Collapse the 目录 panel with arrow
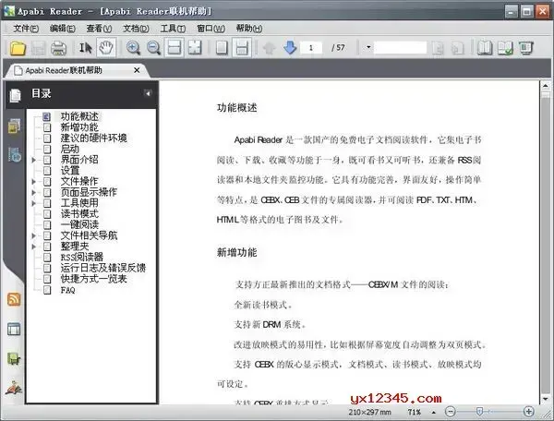The height and width of the screenshot is (421, 554). pos(148,93)
